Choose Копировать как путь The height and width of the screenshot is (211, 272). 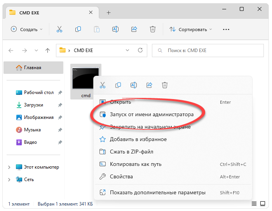click(173, 164)
